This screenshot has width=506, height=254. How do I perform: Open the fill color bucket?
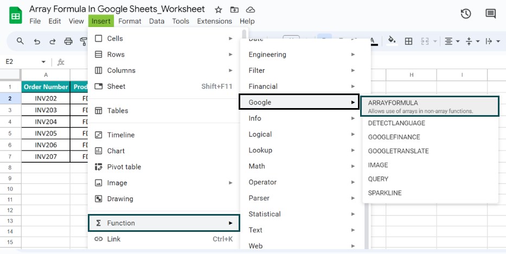coord(392,41)
